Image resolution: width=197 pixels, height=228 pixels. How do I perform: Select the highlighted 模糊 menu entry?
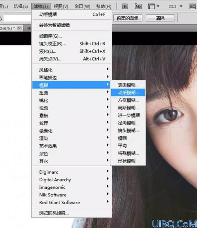pos(71,85)
